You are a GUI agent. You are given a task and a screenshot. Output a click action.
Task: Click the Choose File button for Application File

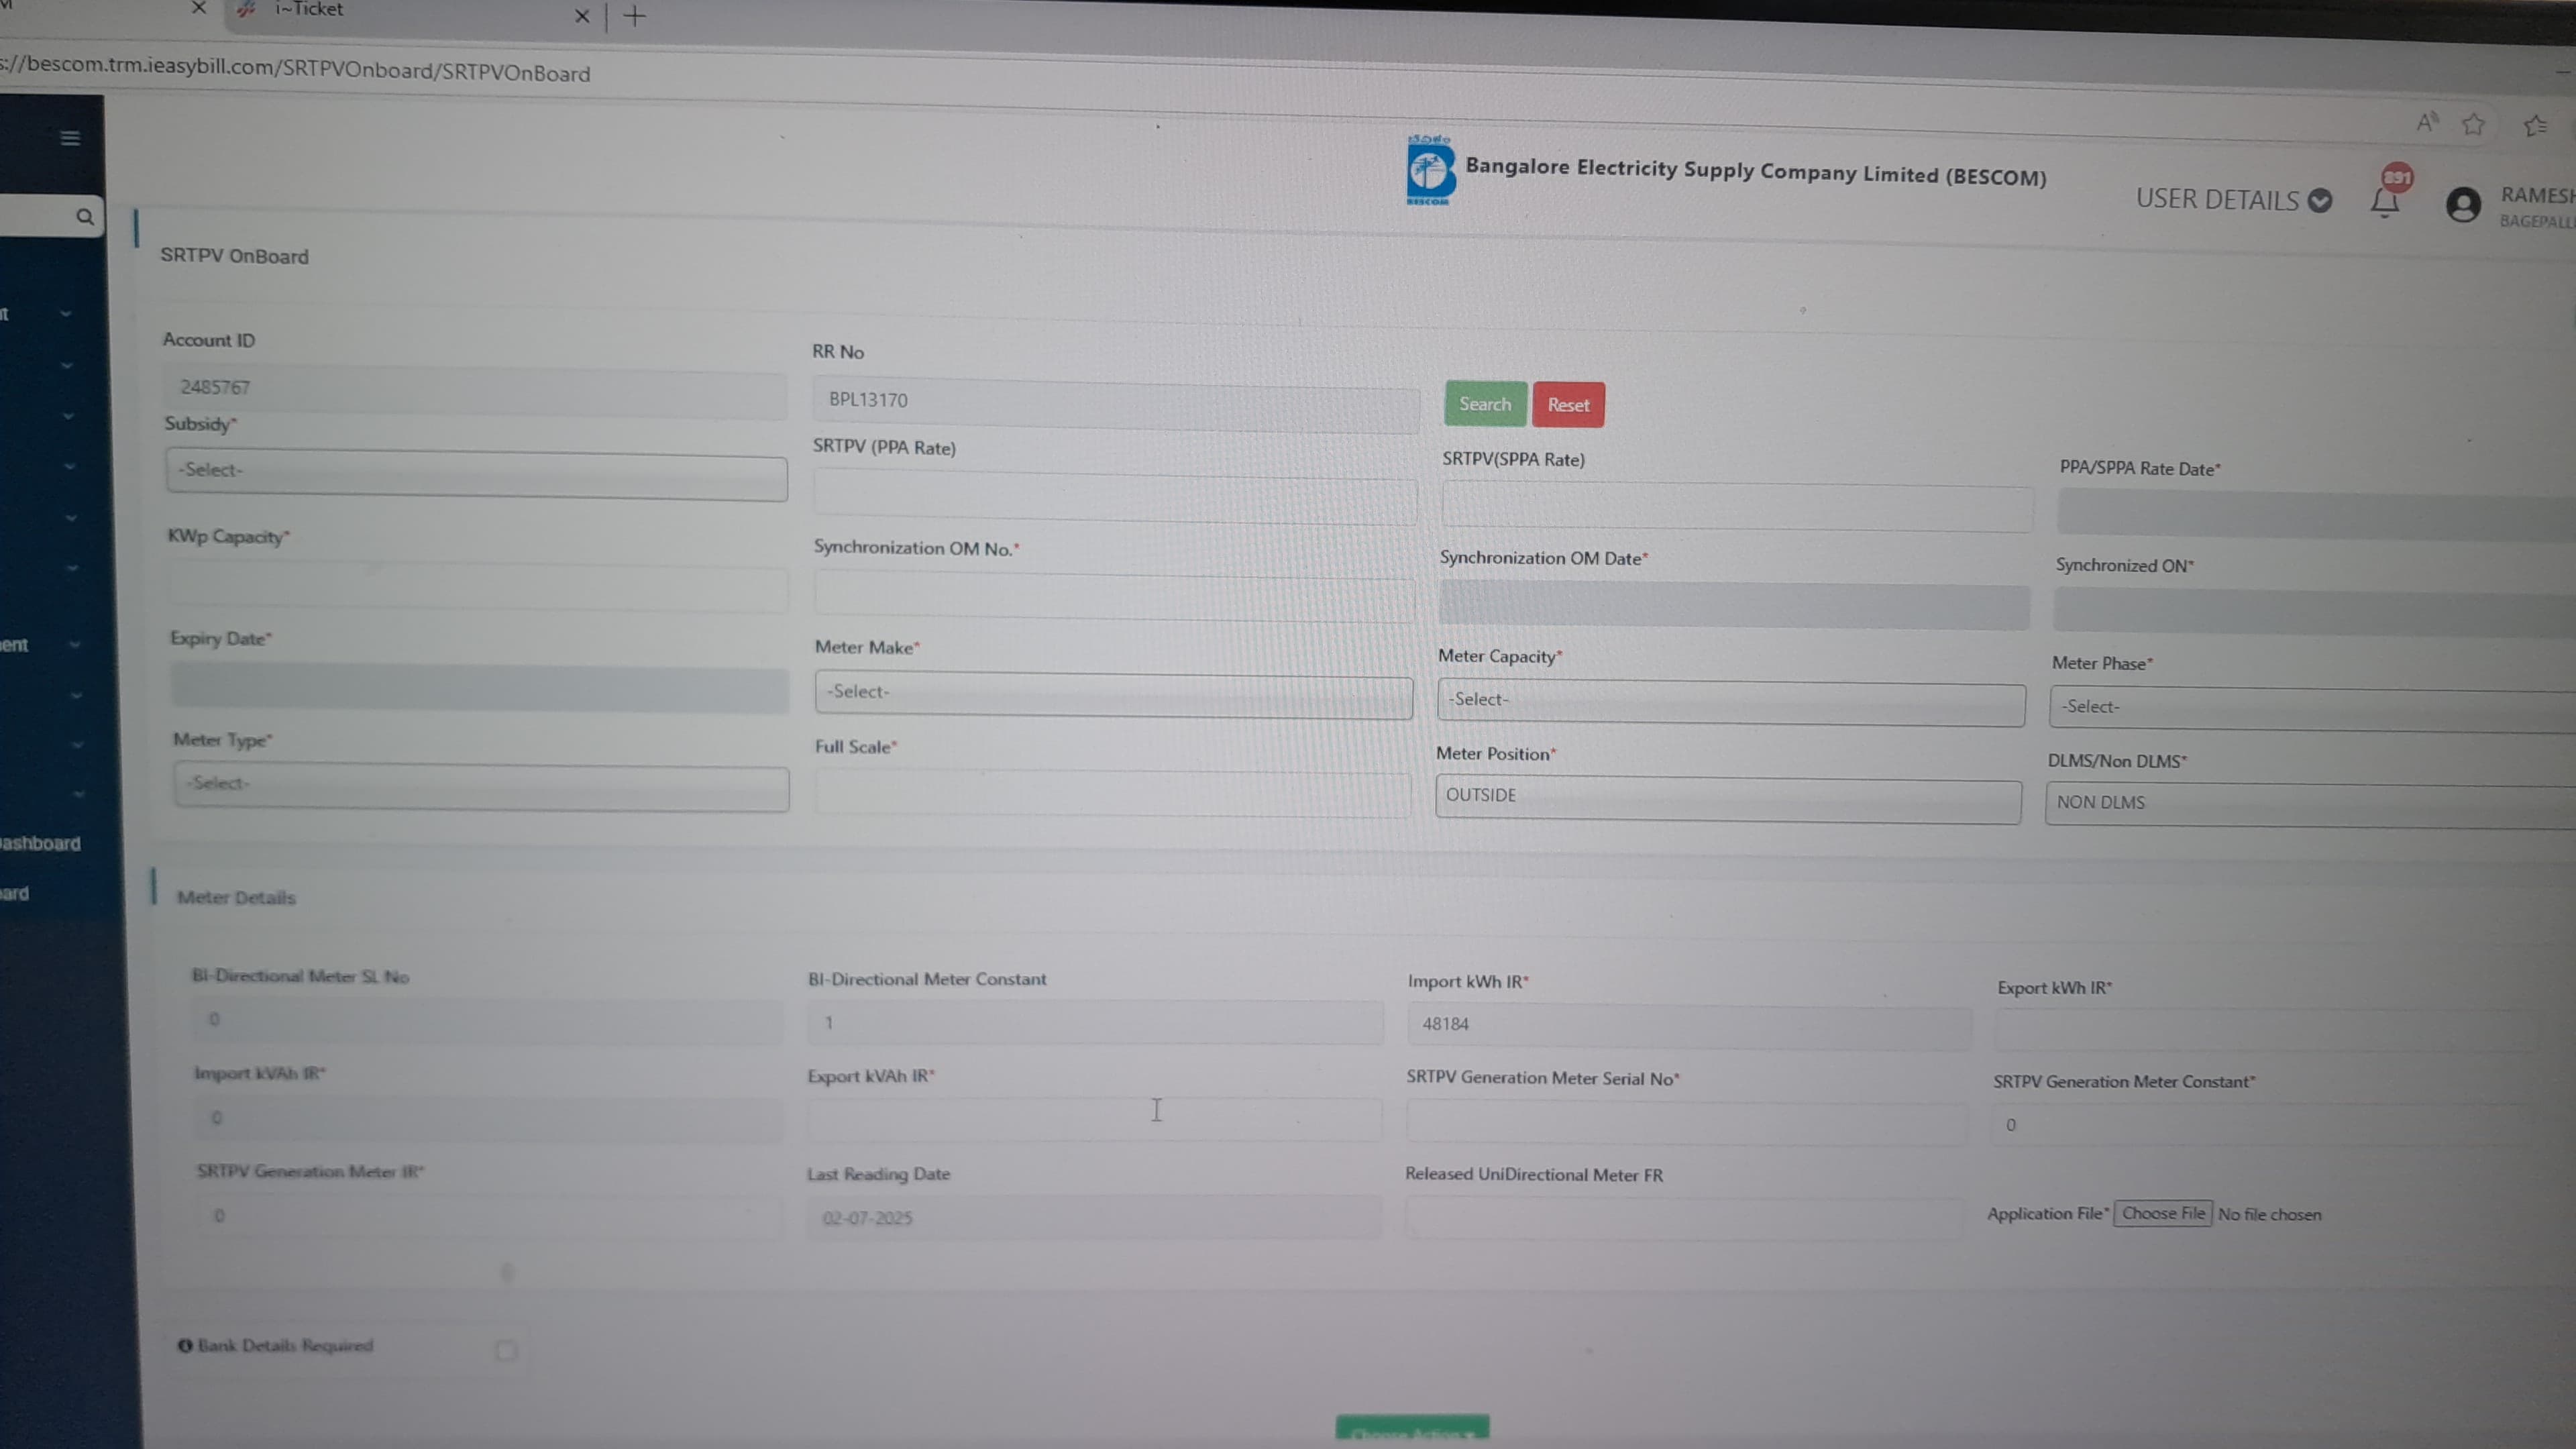(x=2162, y=1213)
